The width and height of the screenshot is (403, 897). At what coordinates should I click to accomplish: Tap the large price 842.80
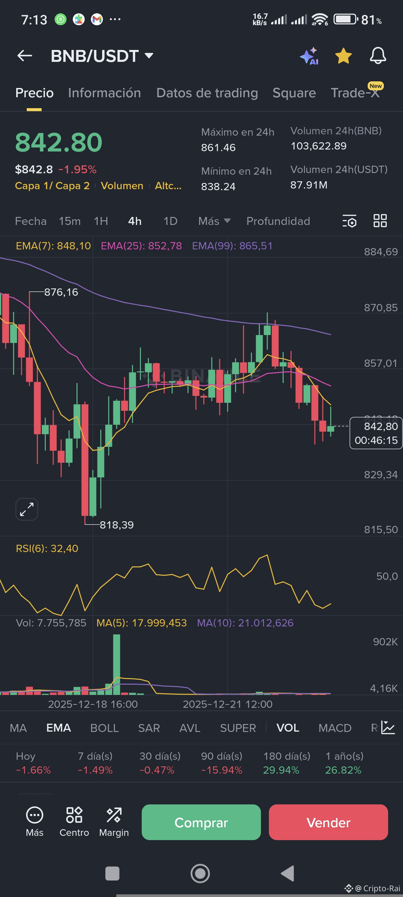pos(58,143)
